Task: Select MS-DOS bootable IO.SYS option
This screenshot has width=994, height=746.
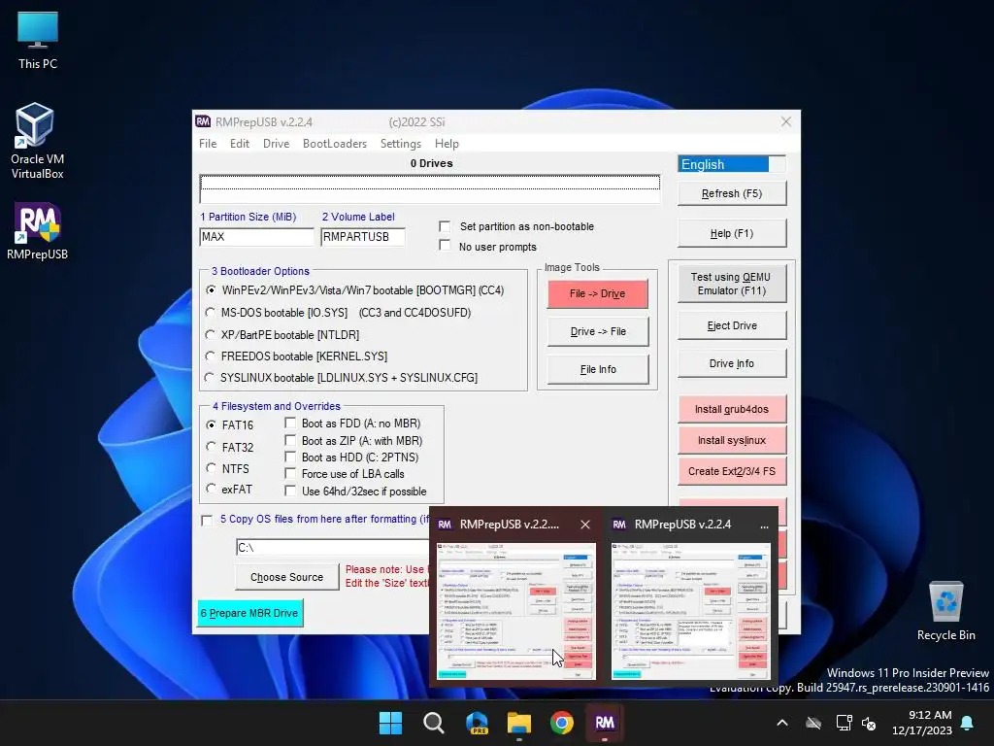Action: (x=211, y=313)
